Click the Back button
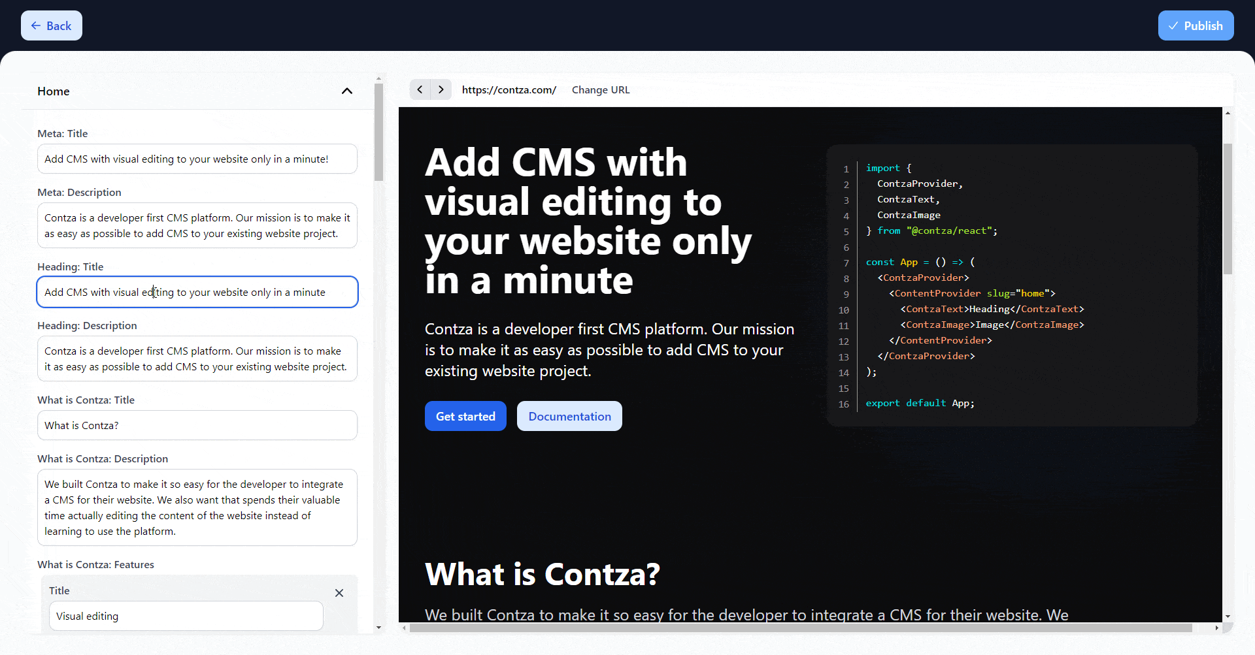 (x=52, y=25)
